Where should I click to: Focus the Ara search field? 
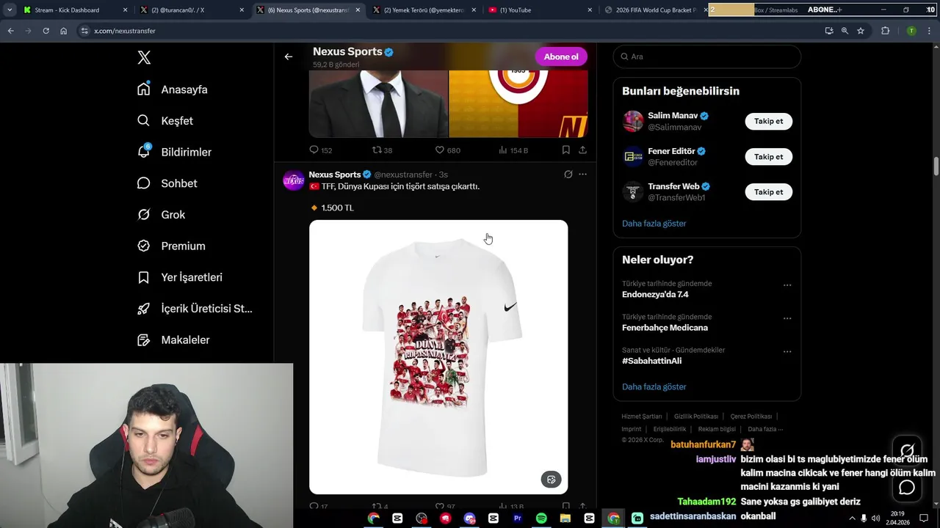coord(706,56)
